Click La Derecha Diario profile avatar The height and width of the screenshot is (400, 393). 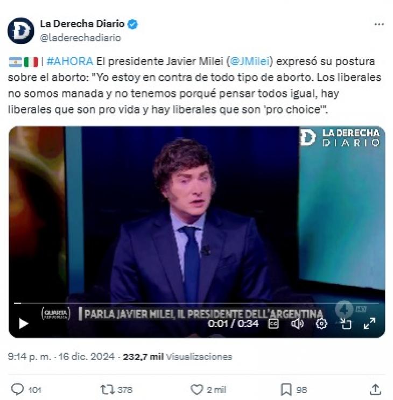20,31
